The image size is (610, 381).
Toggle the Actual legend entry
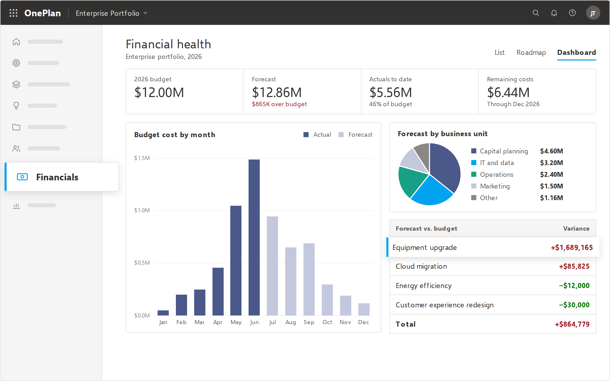point(317,135)
